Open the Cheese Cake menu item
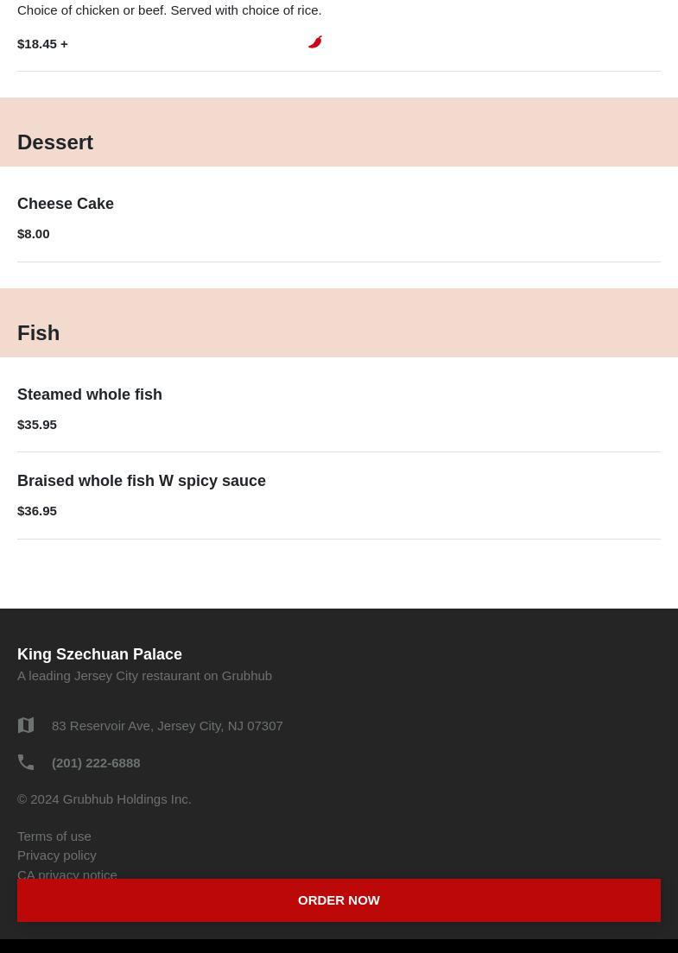Viewport: 678px width, 953px height. pyautogui.click(x=66, y=204)
